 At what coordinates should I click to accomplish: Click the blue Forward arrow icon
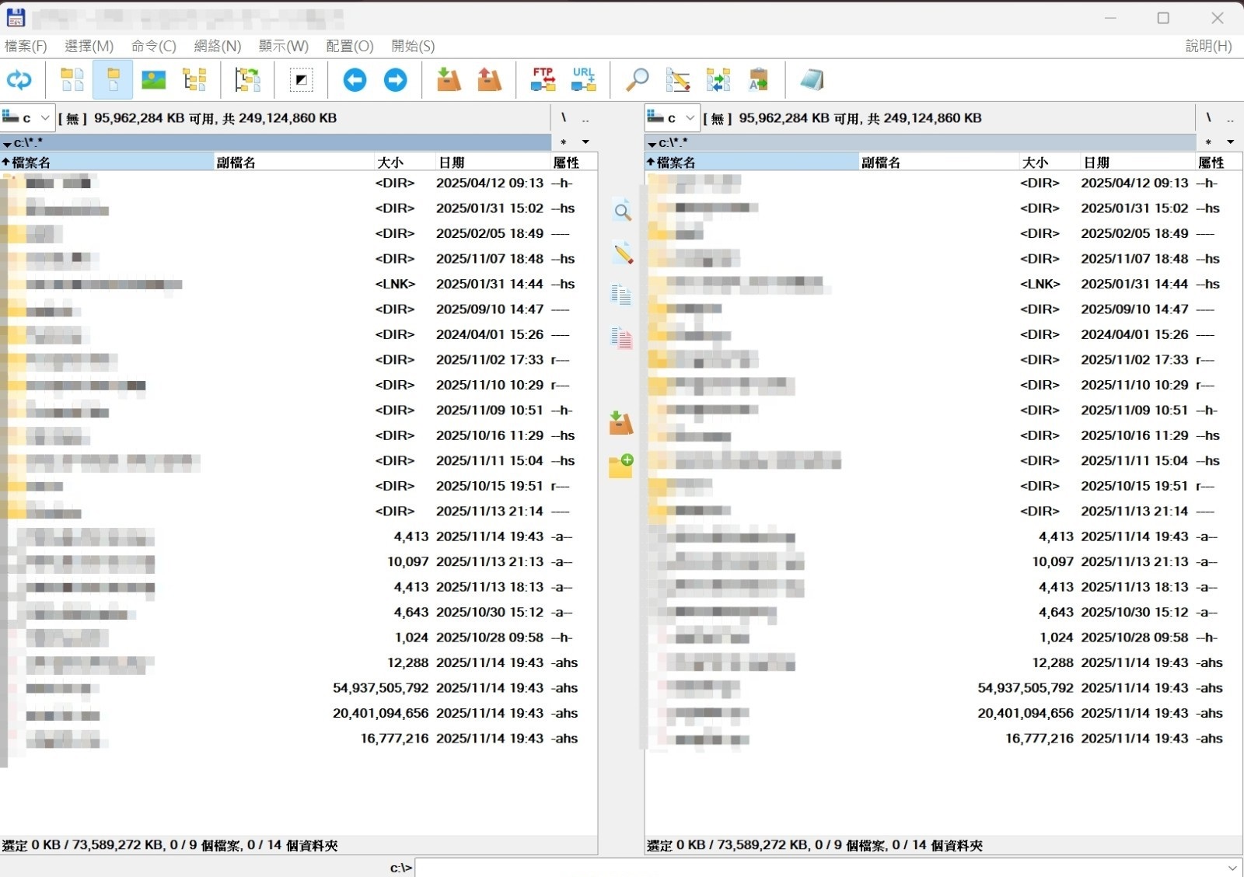[395, 79]
